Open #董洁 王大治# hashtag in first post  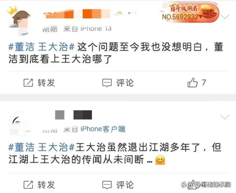[x=41, y=47]
